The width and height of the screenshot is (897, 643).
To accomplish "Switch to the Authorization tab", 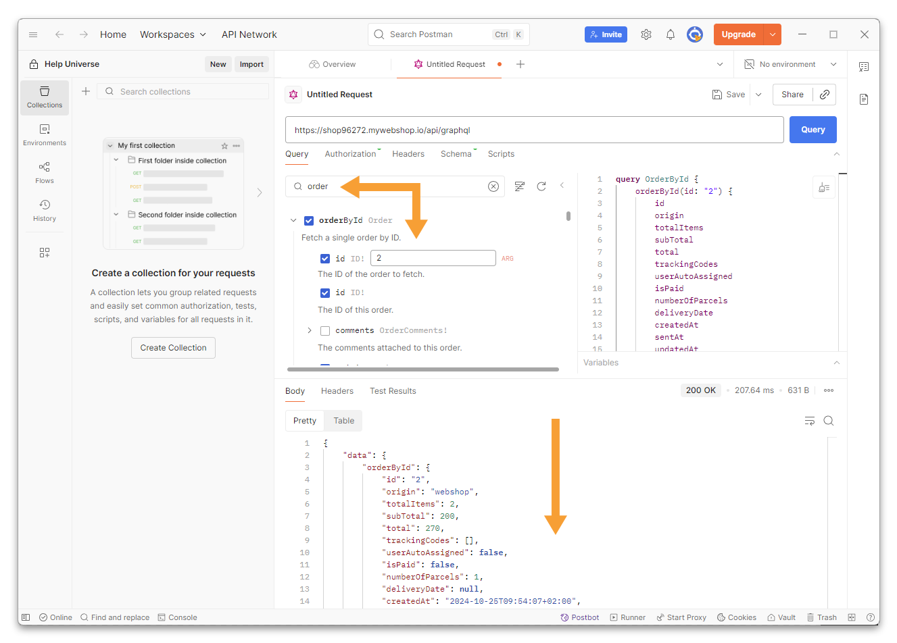I will click(350, 154).
